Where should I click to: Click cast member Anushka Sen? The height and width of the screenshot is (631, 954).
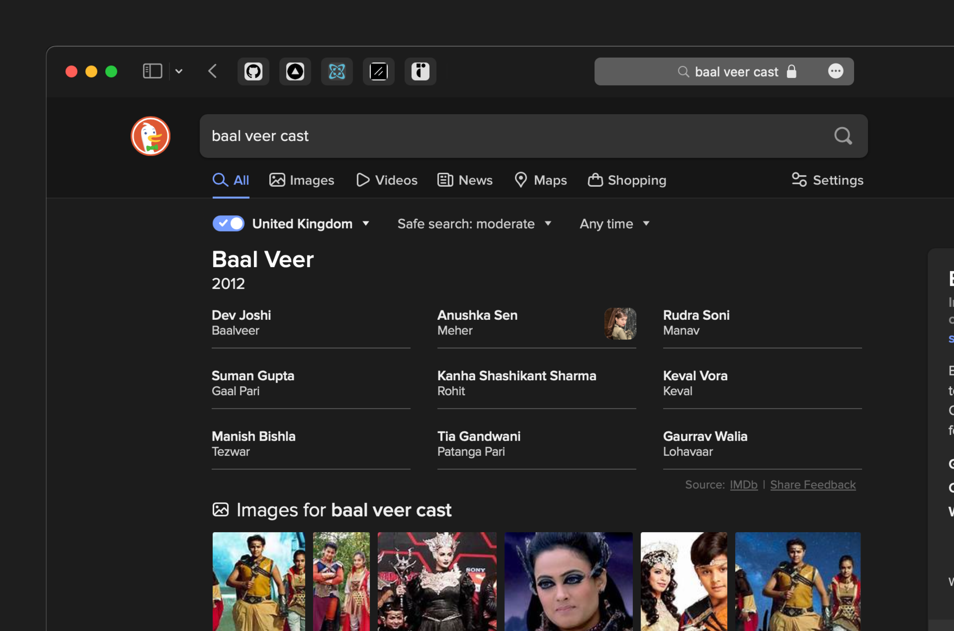(477, 315)
